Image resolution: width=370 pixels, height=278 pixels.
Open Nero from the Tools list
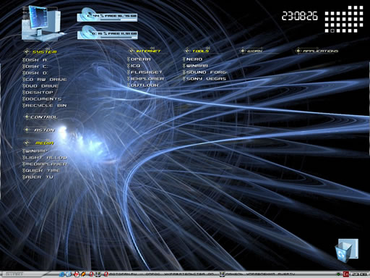(x=193, y=59)
